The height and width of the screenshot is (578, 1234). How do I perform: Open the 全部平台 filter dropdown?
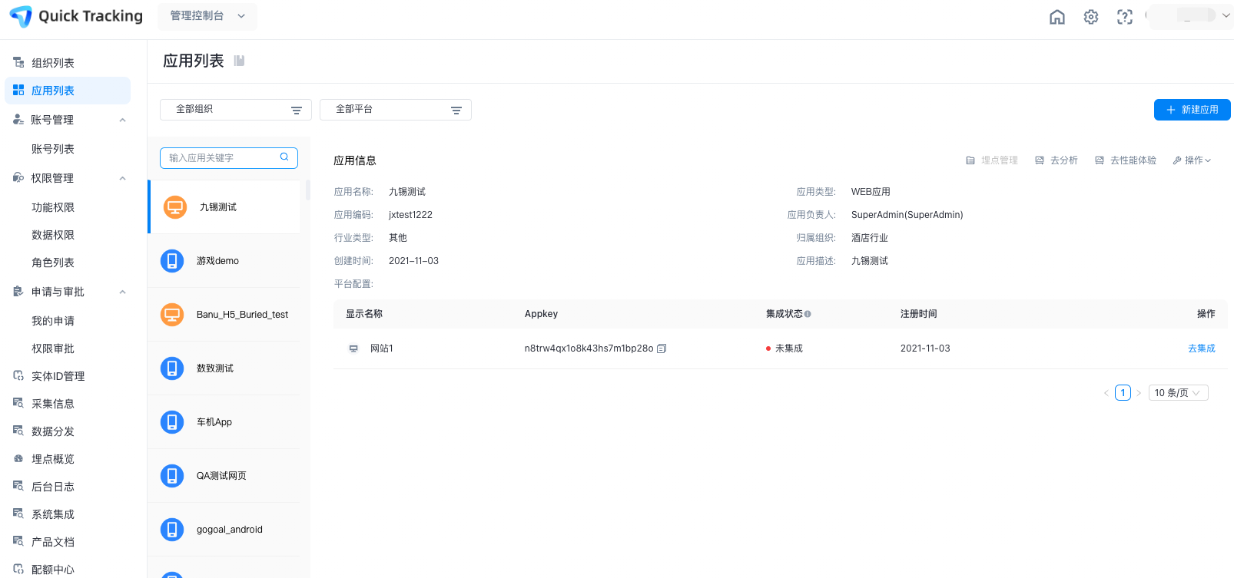pyautogui.click(x=396, y=110)
